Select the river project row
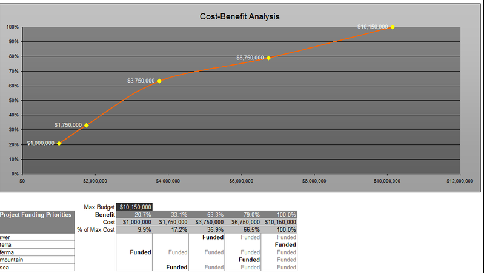Viewport: 484px width, 273px height. pos(37,237)
